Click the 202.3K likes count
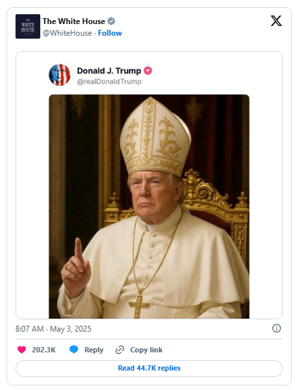 click(43, 350)
